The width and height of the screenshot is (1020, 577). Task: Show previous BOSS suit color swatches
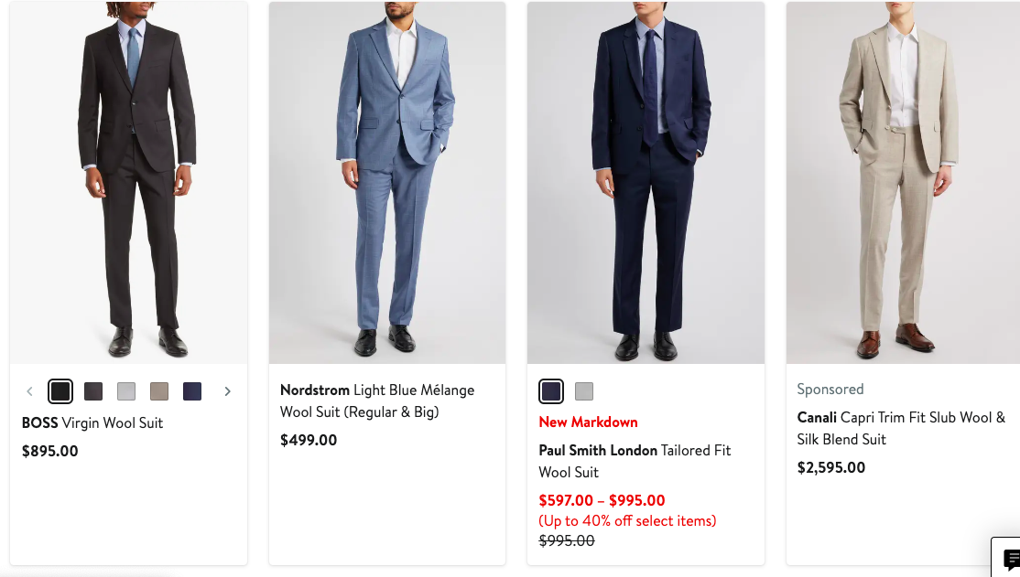29,391
